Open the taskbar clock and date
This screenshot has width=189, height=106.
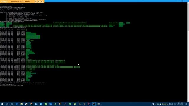pyautogui.click(x=180, y=104)
